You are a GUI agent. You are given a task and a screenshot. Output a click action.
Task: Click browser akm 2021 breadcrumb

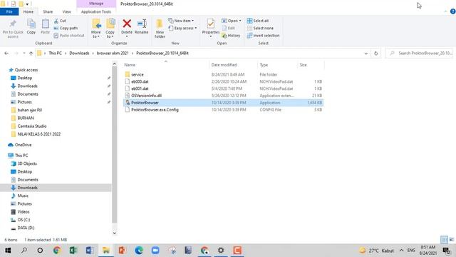(113, 54)
